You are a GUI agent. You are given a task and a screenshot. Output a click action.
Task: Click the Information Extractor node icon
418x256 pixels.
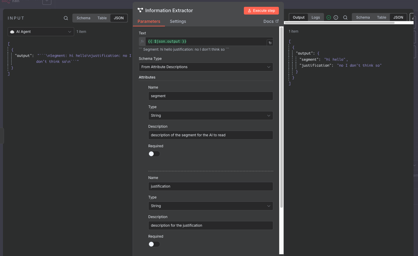pos(140,10)
